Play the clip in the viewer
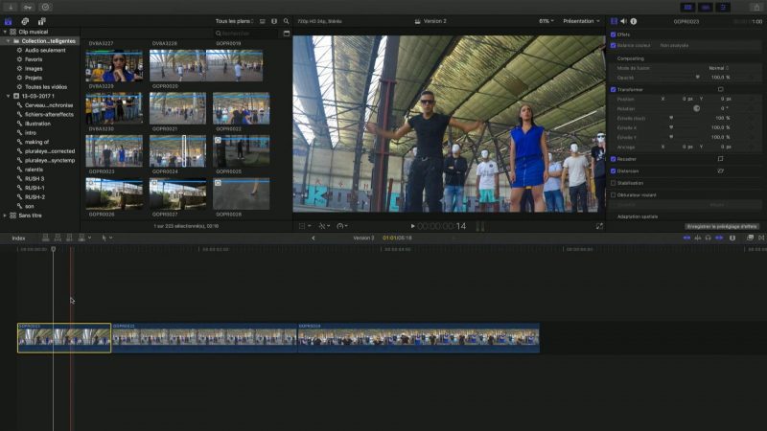767x431 pixels. pyautogui.click(x=413, y=226)
